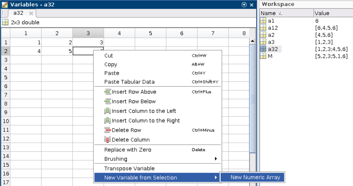
Task: Click the scroll up arrow of the grid
Action: (252, 41)
